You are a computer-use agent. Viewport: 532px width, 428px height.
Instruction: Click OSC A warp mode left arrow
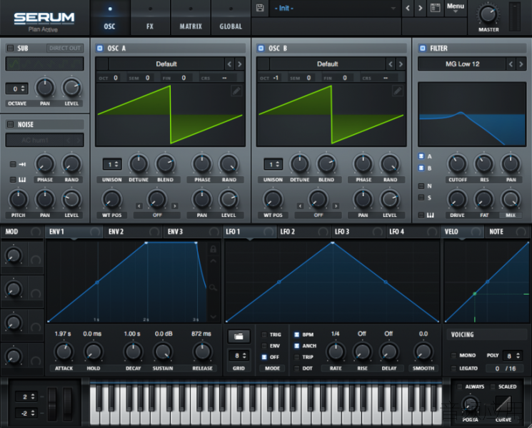[x=139, y=206]
